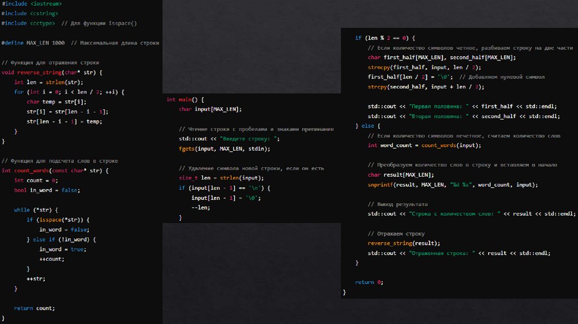The height and width of the screenshot is (324, 578).
Task: Click the snprintf(result, MAX_LEN, ...) call
Action: (452, 185)
